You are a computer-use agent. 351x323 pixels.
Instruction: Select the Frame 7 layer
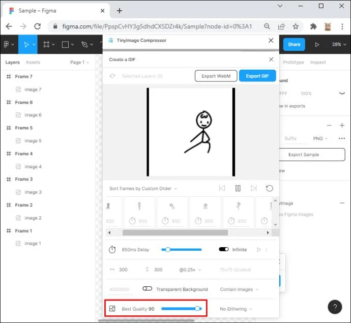coord(23,76)
